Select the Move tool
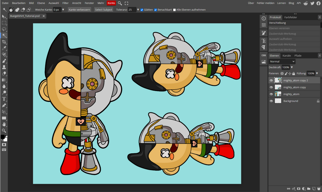 (4, 17)
